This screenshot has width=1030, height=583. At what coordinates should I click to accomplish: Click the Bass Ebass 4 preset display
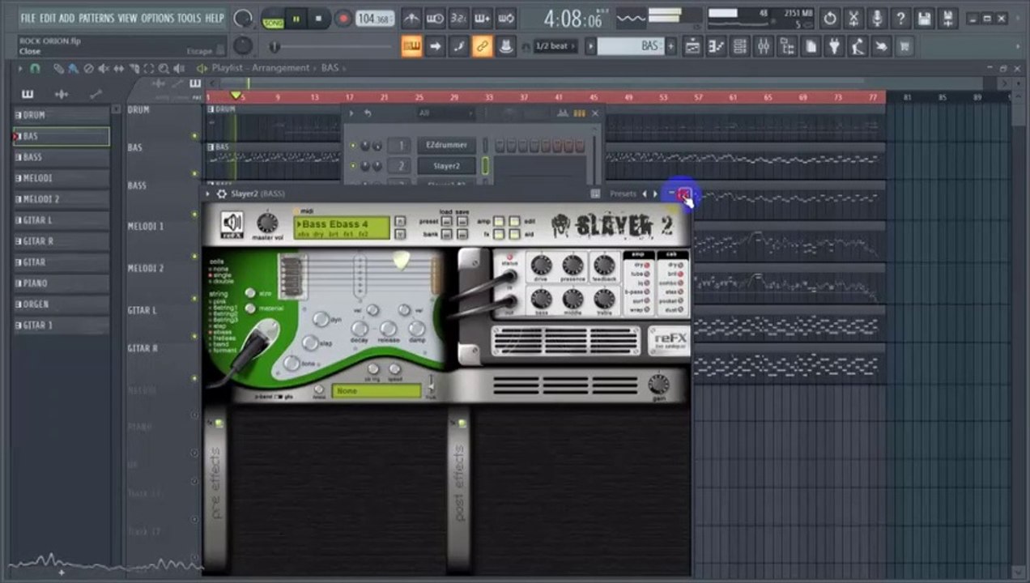343,228
